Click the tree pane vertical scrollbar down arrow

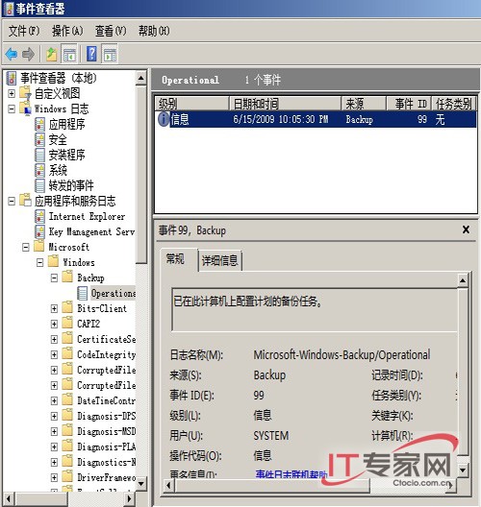tap(140, 484)
